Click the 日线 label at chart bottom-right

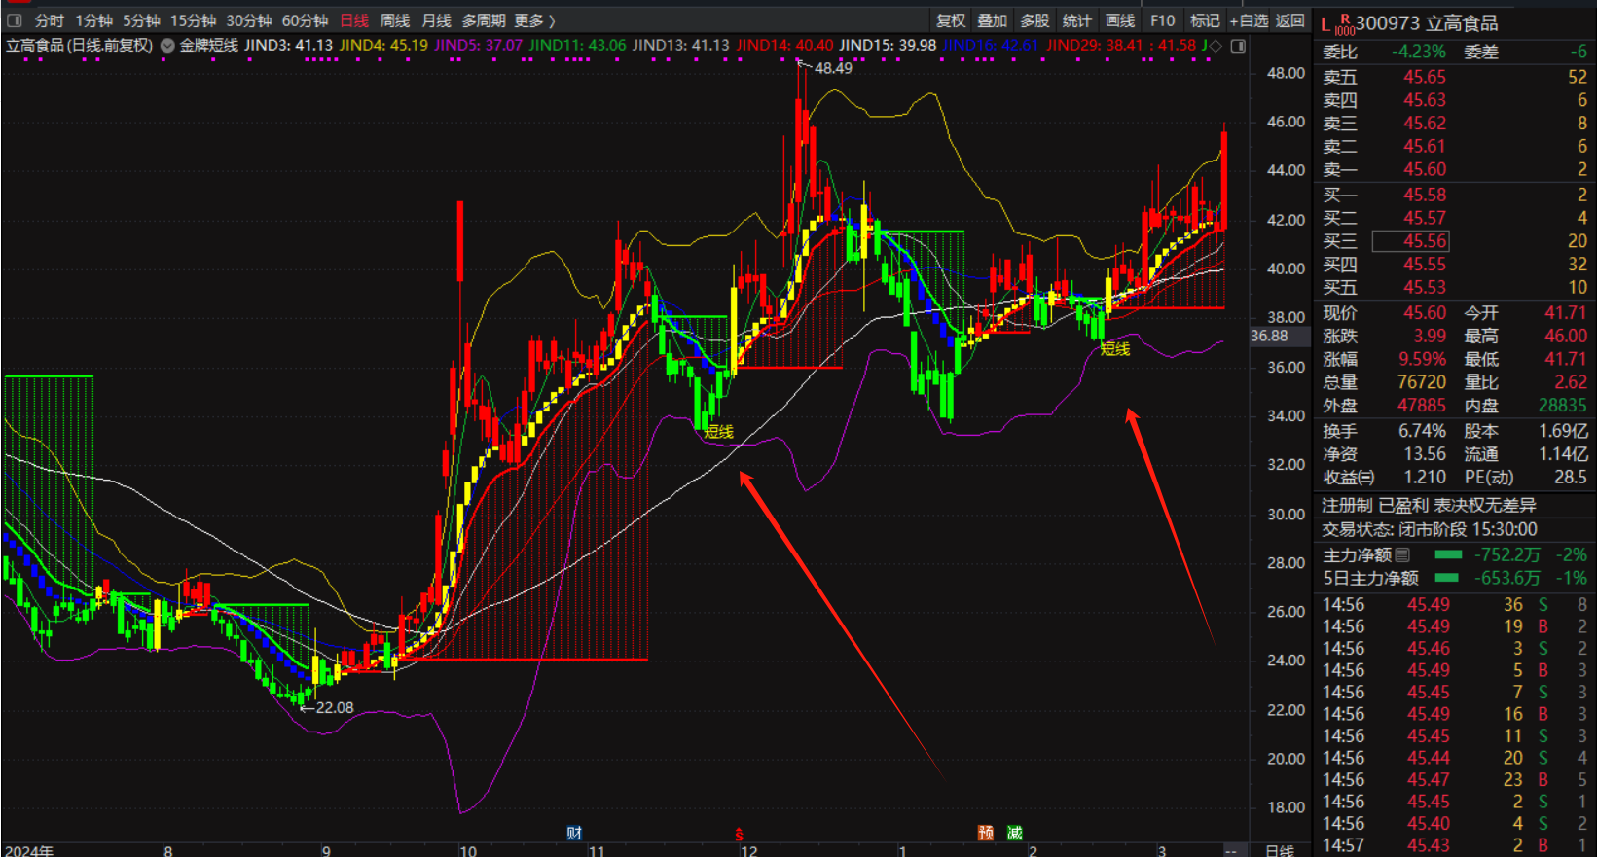(1279, 850)
